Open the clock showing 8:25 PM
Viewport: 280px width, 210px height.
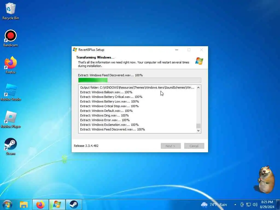[267, 205]
